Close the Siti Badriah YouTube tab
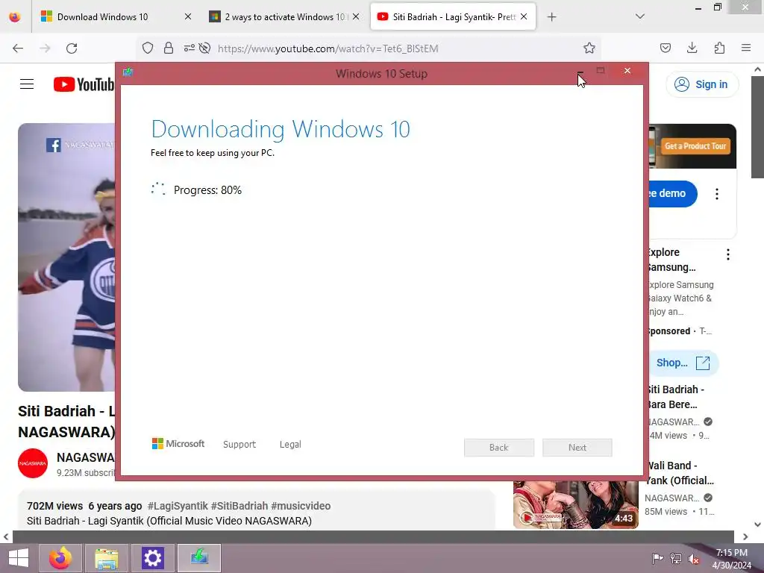The image size is (764, 573). click(x=524, y=16)
